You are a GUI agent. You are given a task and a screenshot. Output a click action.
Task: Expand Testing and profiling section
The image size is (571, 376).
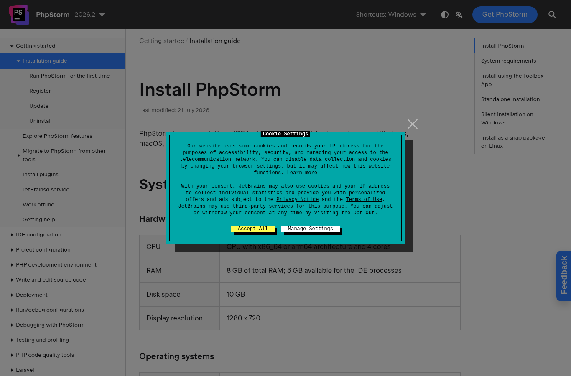12,340
